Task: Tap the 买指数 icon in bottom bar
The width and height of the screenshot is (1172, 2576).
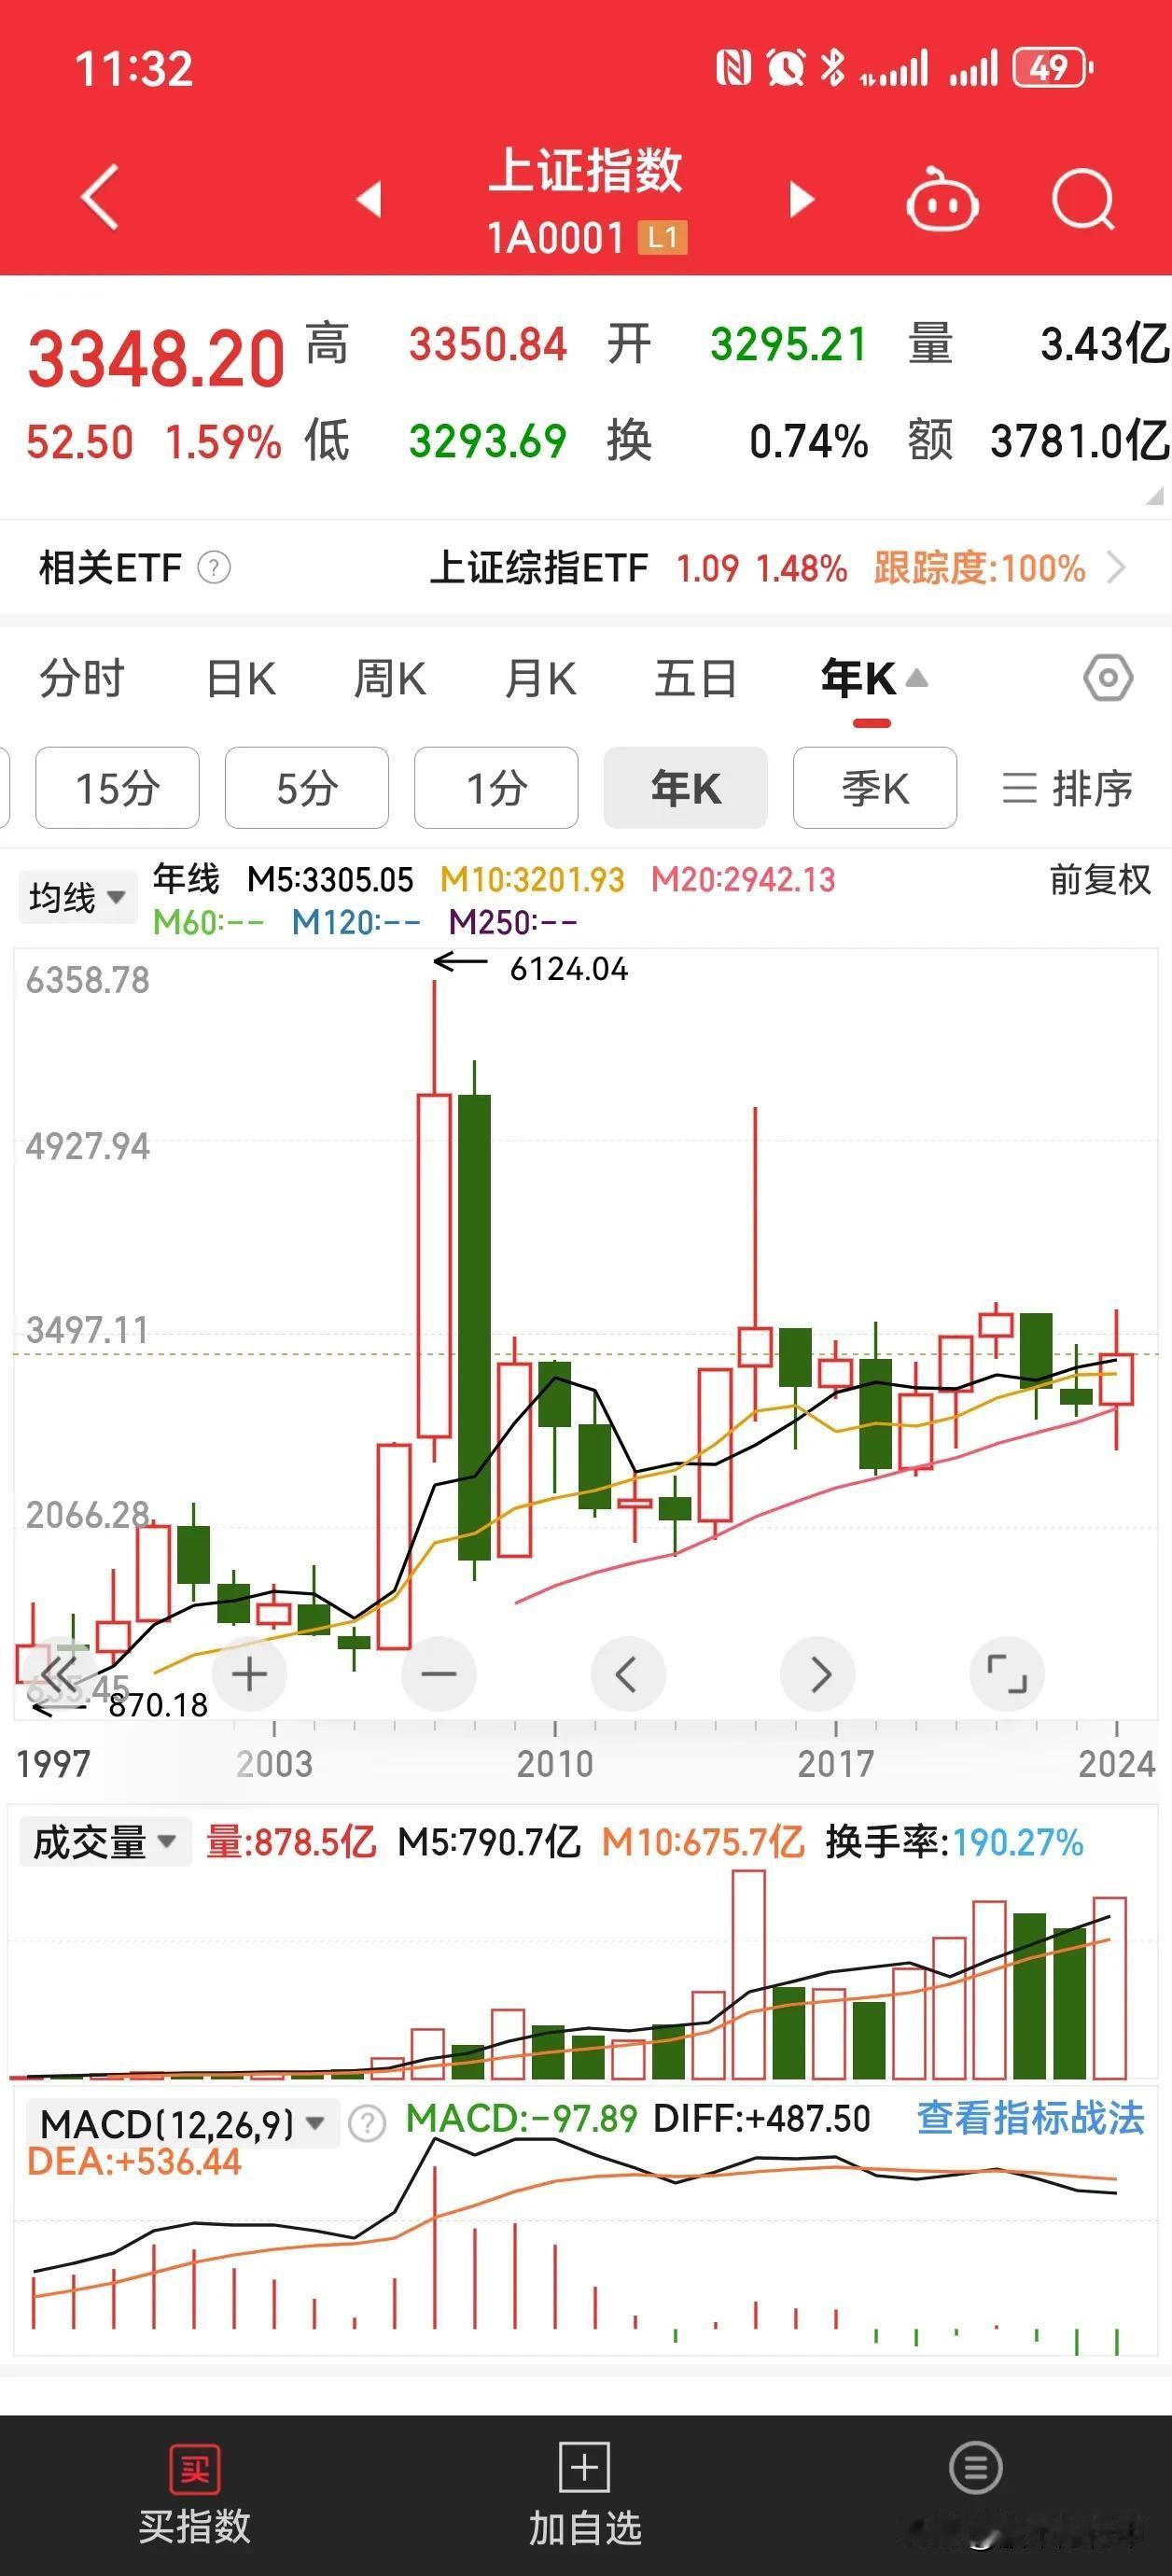Action: click(x=195, y=2468)
